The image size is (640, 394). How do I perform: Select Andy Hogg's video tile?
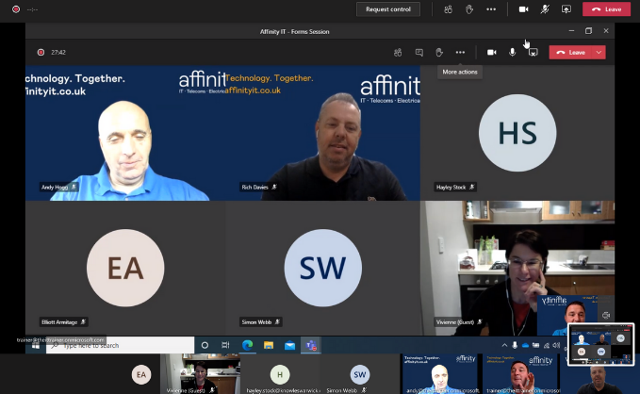[125, 133]
